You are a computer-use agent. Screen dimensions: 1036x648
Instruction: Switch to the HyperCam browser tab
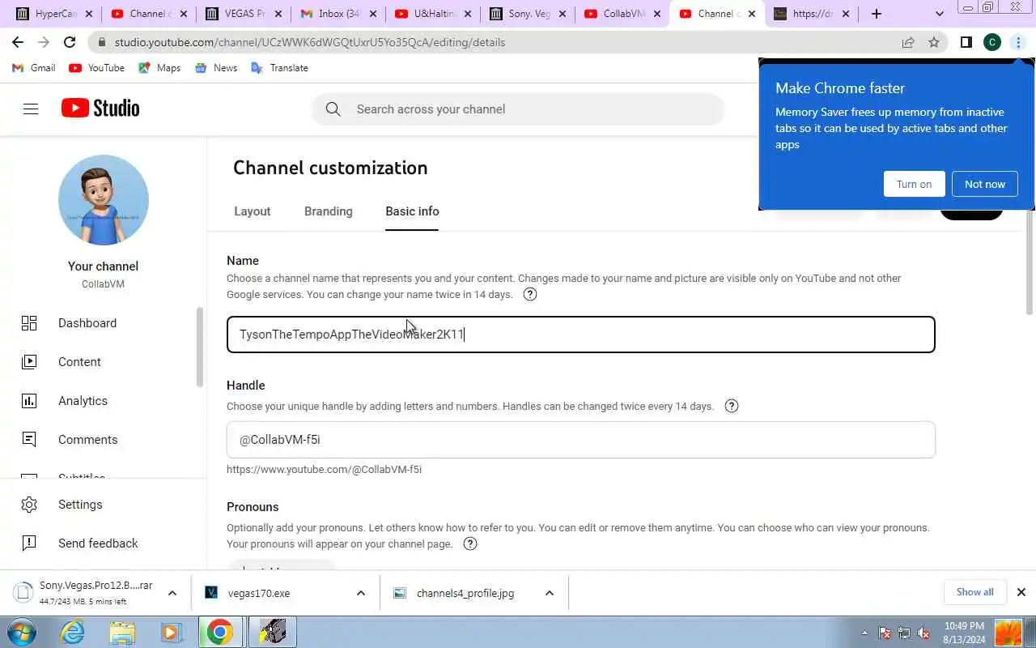pos(55,14)
